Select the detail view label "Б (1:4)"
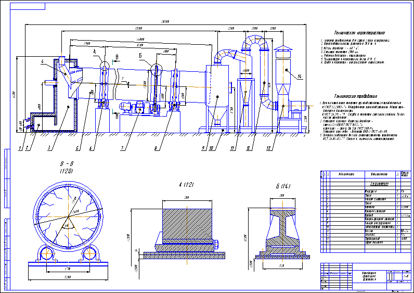 pyautogui.click(x=283, y=186)
